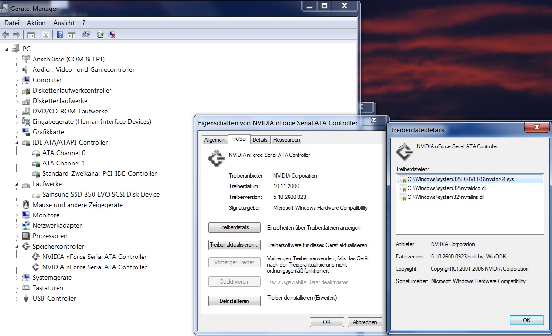This screenshot has height=336, width=552.
Task: Select the PC root computer icon
Action: tap(16, 49)
